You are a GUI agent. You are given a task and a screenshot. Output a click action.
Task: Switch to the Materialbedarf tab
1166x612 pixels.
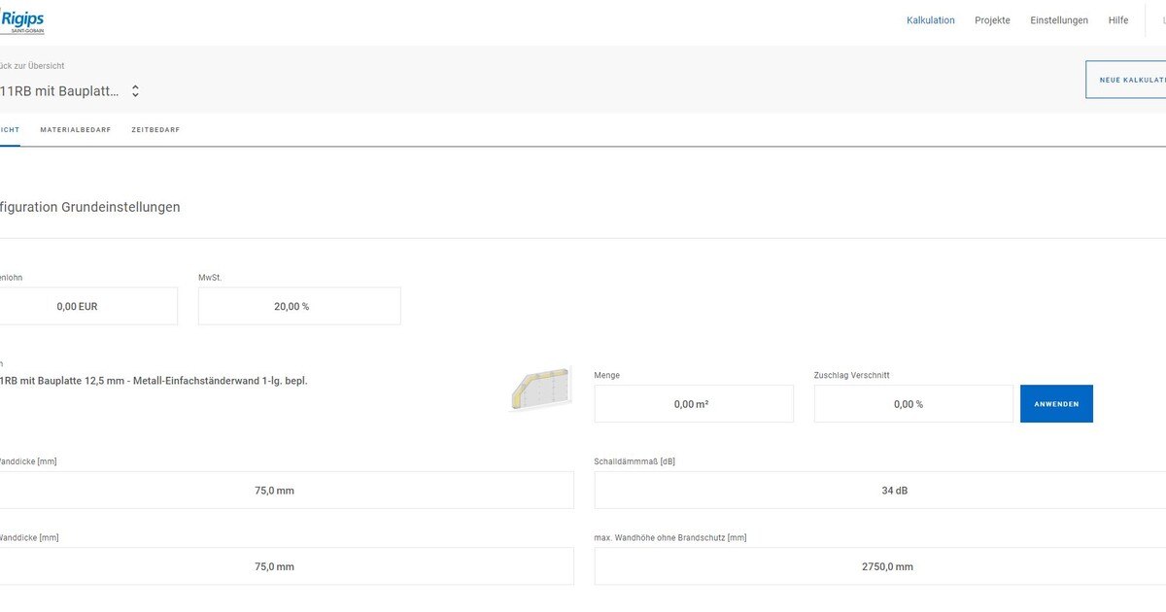point(75,129)
